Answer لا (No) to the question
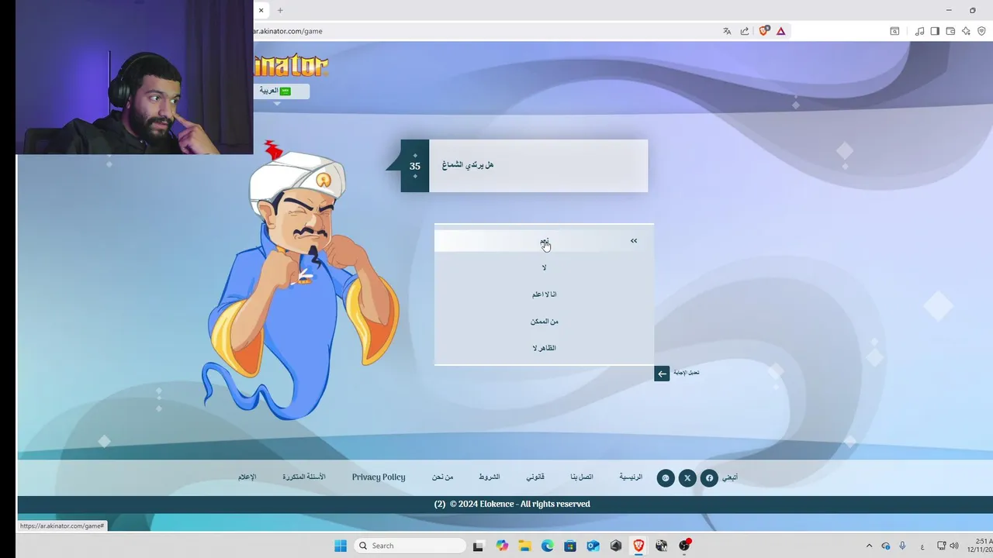This screenshot has width=993, height=558. click(544, 267)
